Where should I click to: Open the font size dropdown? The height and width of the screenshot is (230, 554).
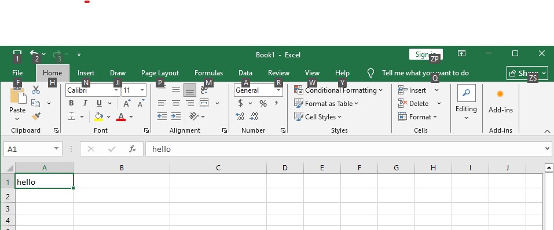pos(142,90)
